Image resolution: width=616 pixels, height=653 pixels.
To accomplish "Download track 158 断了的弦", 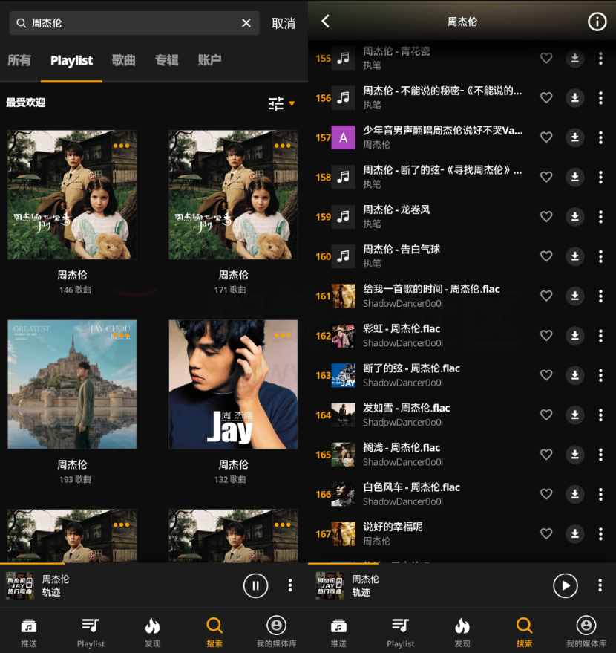I will click(575, 177).
